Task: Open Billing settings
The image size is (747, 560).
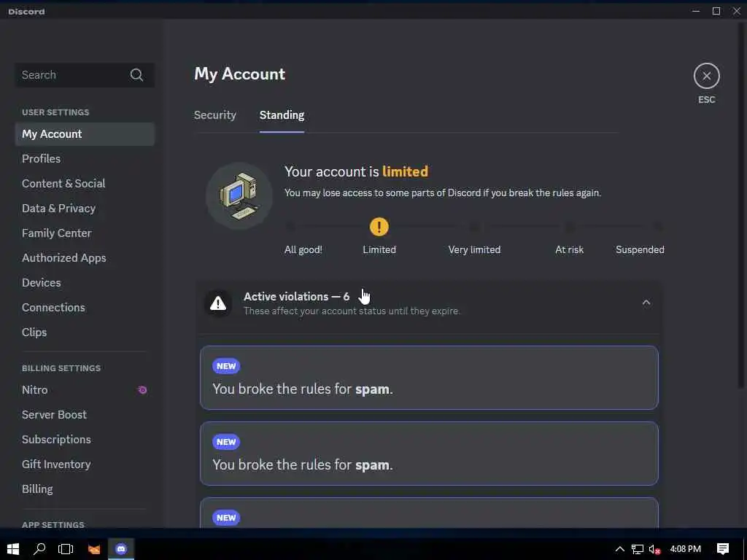Action: (85, 489)
